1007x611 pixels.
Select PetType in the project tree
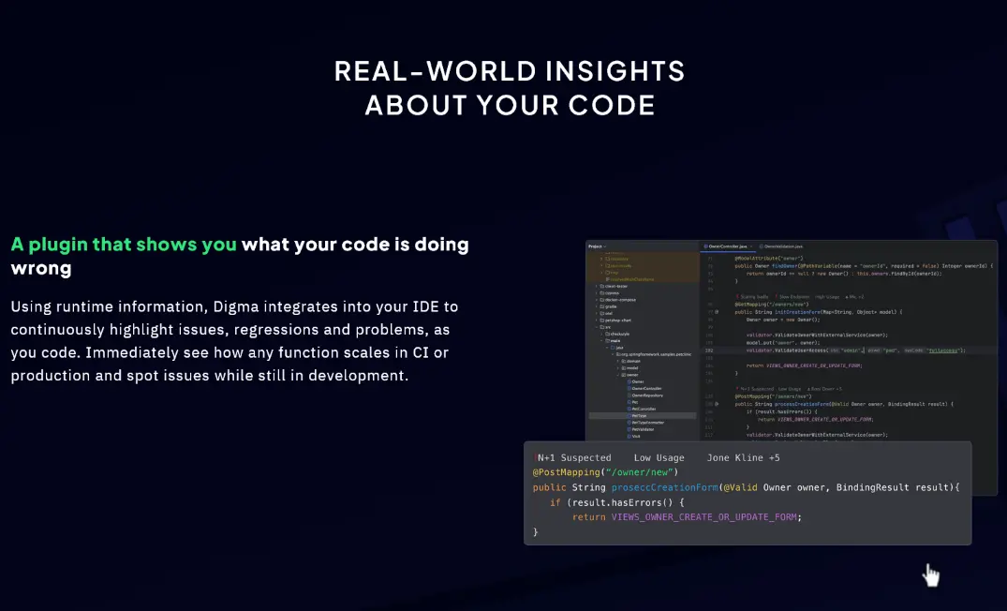pos(636,415)
